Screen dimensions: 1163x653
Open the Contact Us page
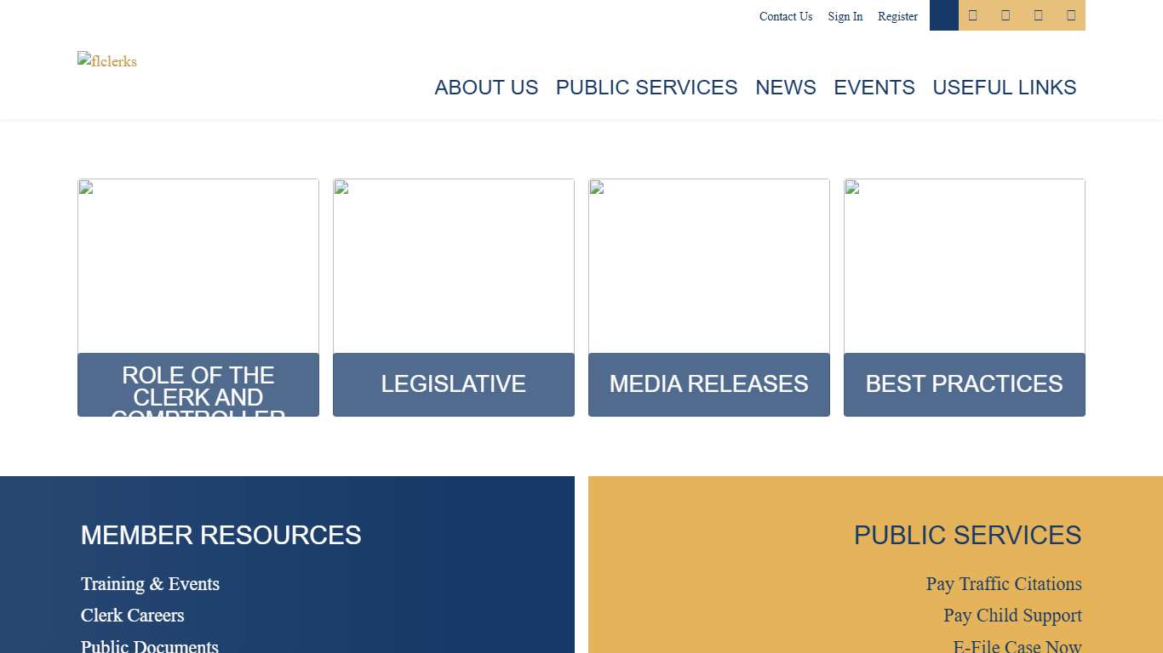[785, 16]
